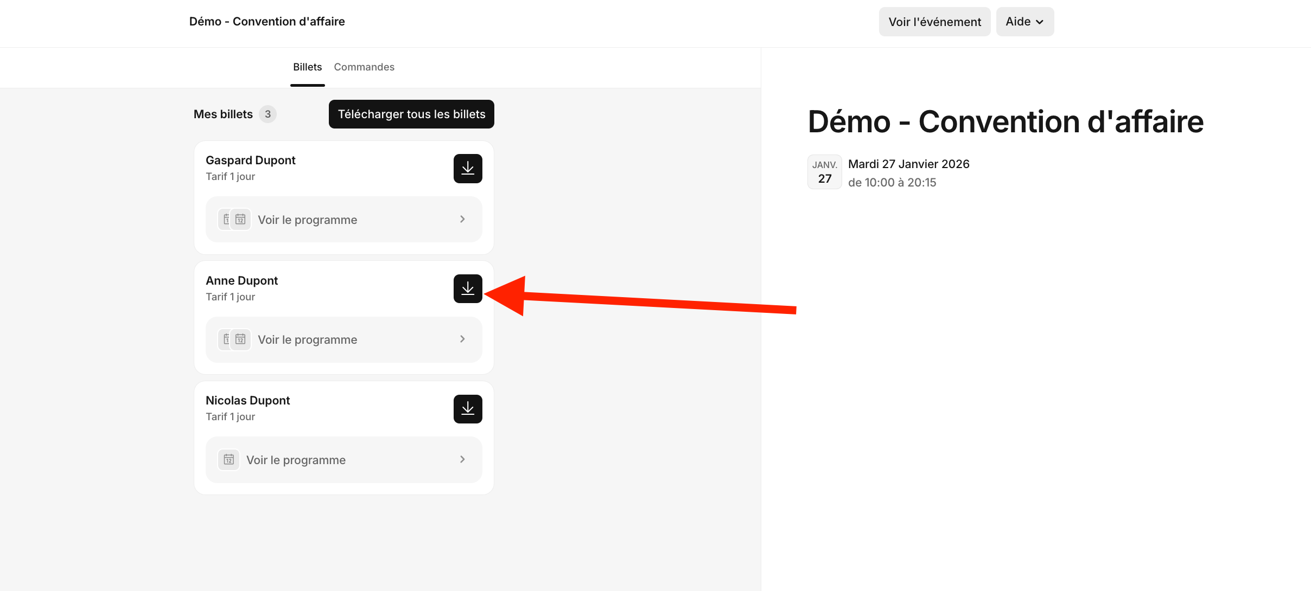Screen dimensions: 1311x591
Task: Open Voir l'événement button
Action: [x=934, y=22]
